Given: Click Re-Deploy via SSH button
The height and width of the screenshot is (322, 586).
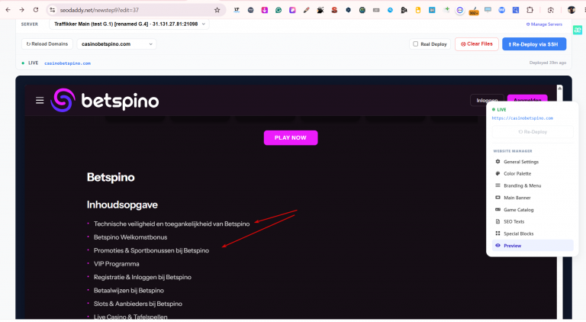Looking at the screenshot, I should 534,43.
